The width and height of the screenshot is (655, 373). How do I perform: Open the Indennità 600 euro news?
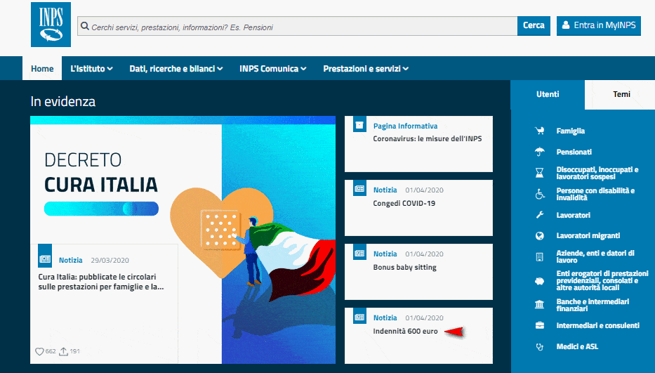pyautogui.click(x=405, y=331)
